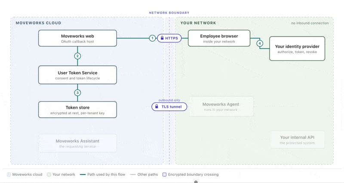Click the Encrypted boundary crossing legend swatch

[164, 174]
